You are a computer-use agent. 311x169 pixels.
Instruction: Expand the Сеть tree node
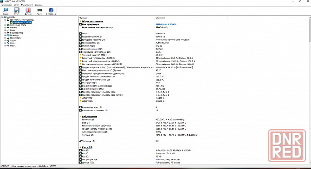5,43
